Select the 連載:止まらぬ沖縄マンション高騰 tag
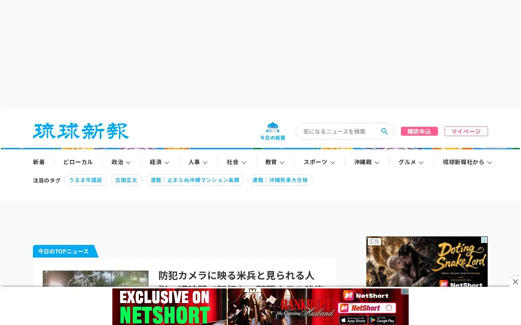Screen dimensions: 521x325 coord(195,180)
